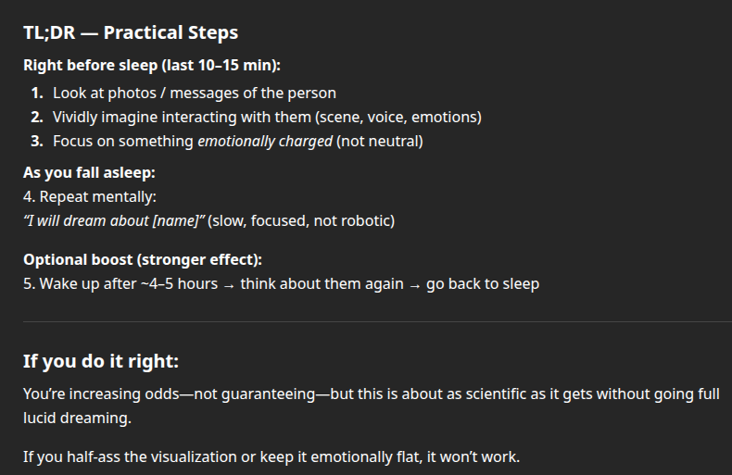Click the italic "emotionally charged" text
The width and height of the screenshot is (732, 475).
(x=264, y=141)
